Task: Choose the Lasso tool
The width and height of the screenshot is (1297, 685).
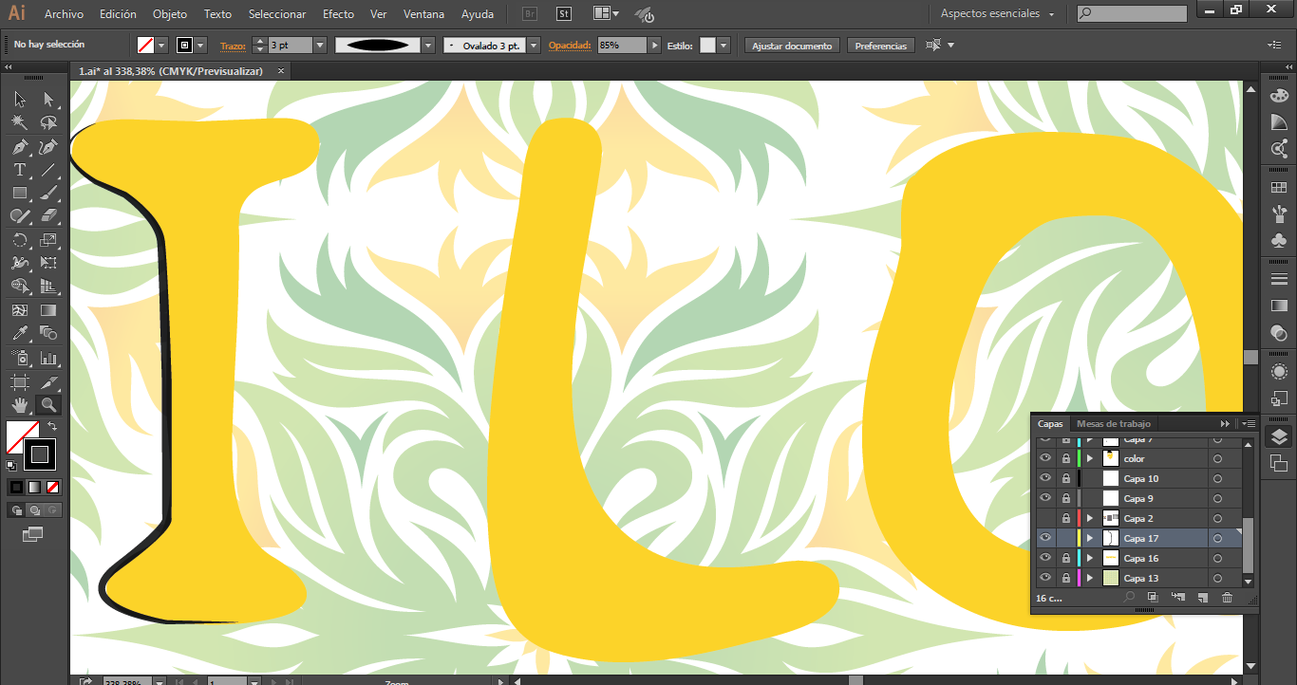Action: (x=48, y=122)
